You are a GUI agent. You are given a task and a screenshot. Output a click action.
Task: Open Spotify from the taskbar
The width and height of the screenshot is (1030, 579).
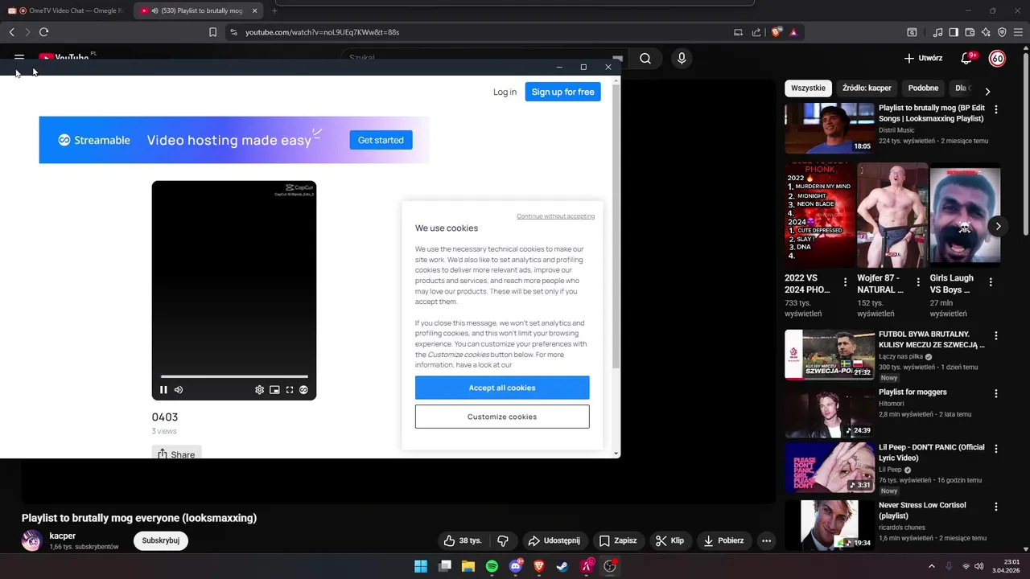[492, 566]
